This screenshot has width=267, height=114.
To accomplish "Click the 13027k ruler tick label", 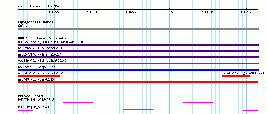I will click(x=246, y=12).
